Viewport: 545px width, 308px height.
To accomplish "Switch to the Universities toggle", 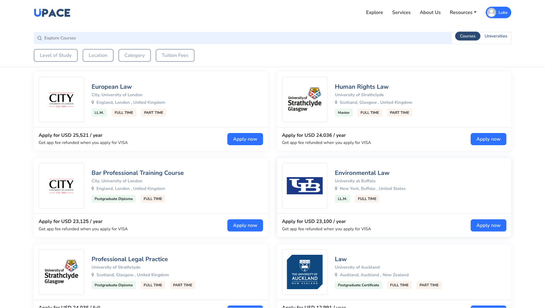I will click(496, 36).
